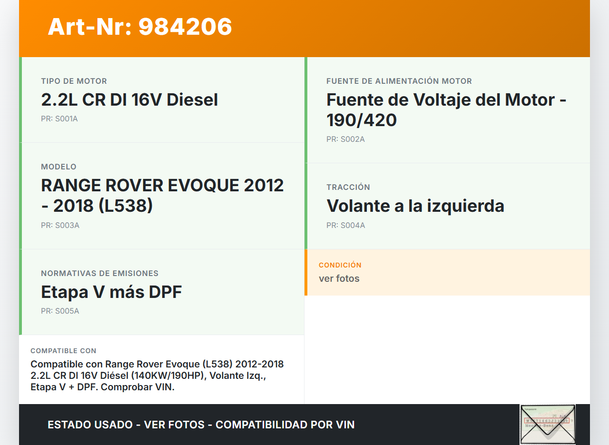This screenshot has height=445, width=609.
Task: Click the TIPO DE MOTOR label
Action: tap(74, 81)
